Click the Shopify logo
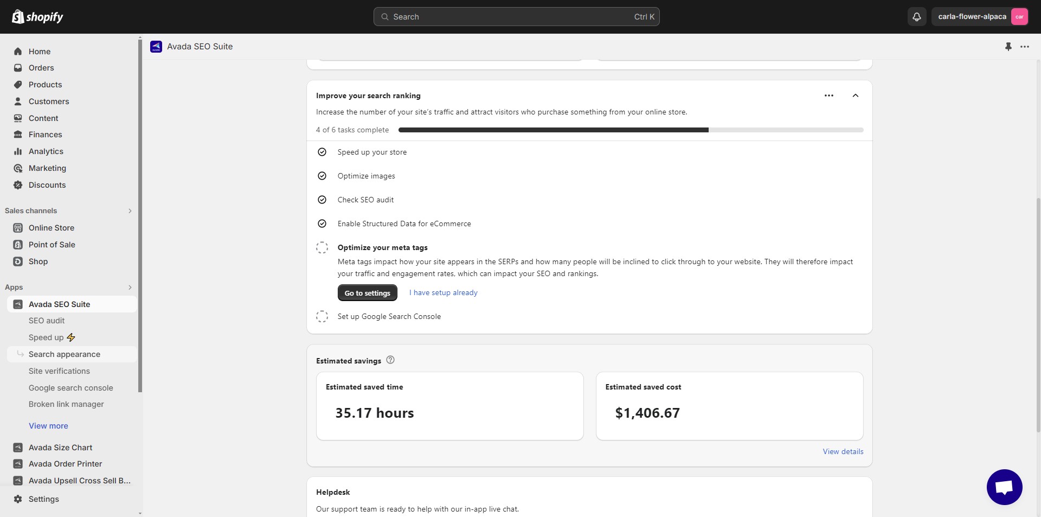Viewport: 1041px width, 517px height. [x=37, y=17]
